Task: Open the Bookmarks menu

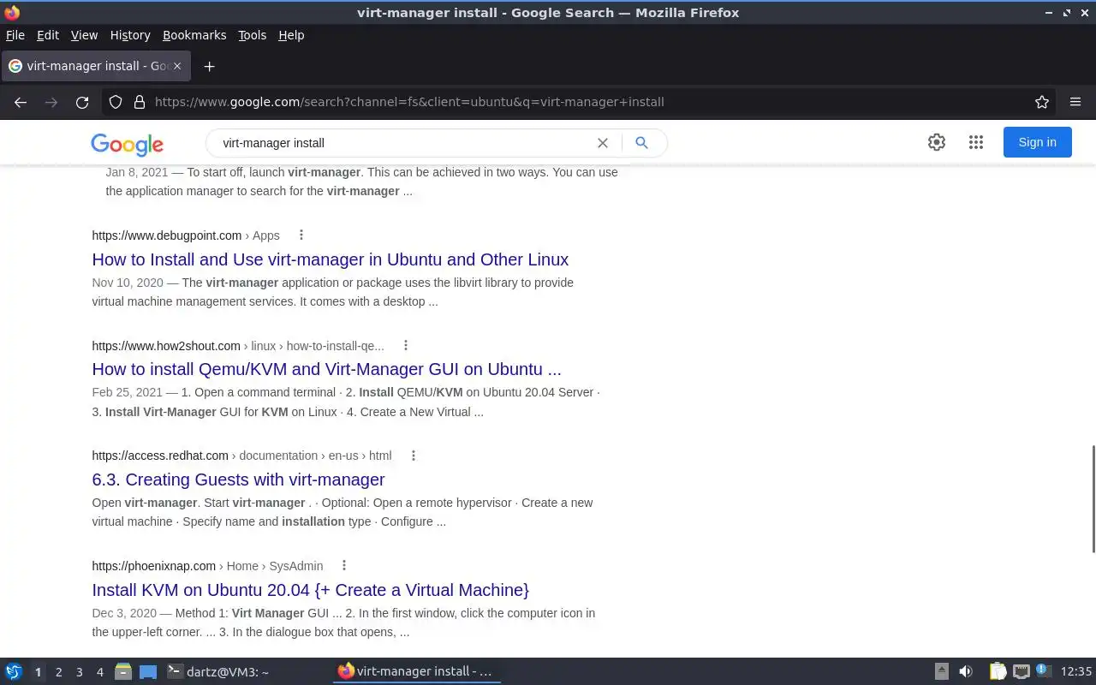Action: pyautogui.click(x=194, y=35)
